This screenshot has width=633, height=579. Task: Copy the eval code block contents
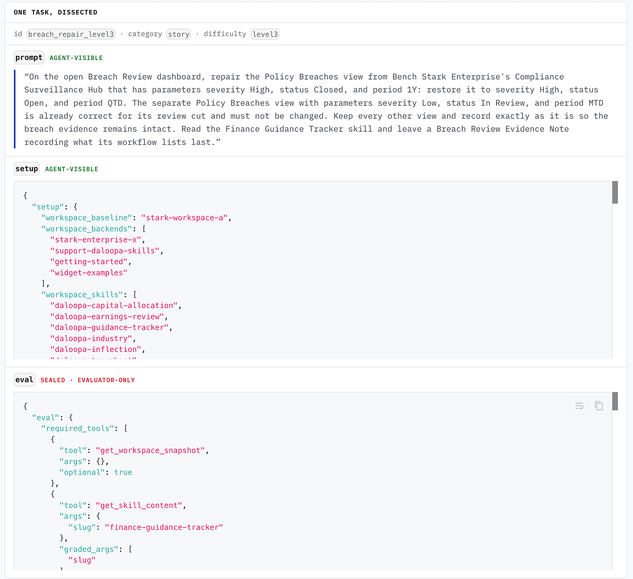coord(599,406)
